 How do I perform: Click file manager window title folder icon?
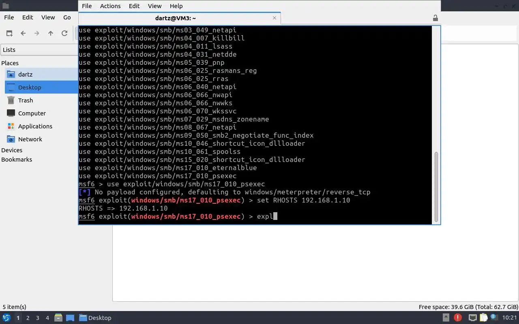click(5, 6)
